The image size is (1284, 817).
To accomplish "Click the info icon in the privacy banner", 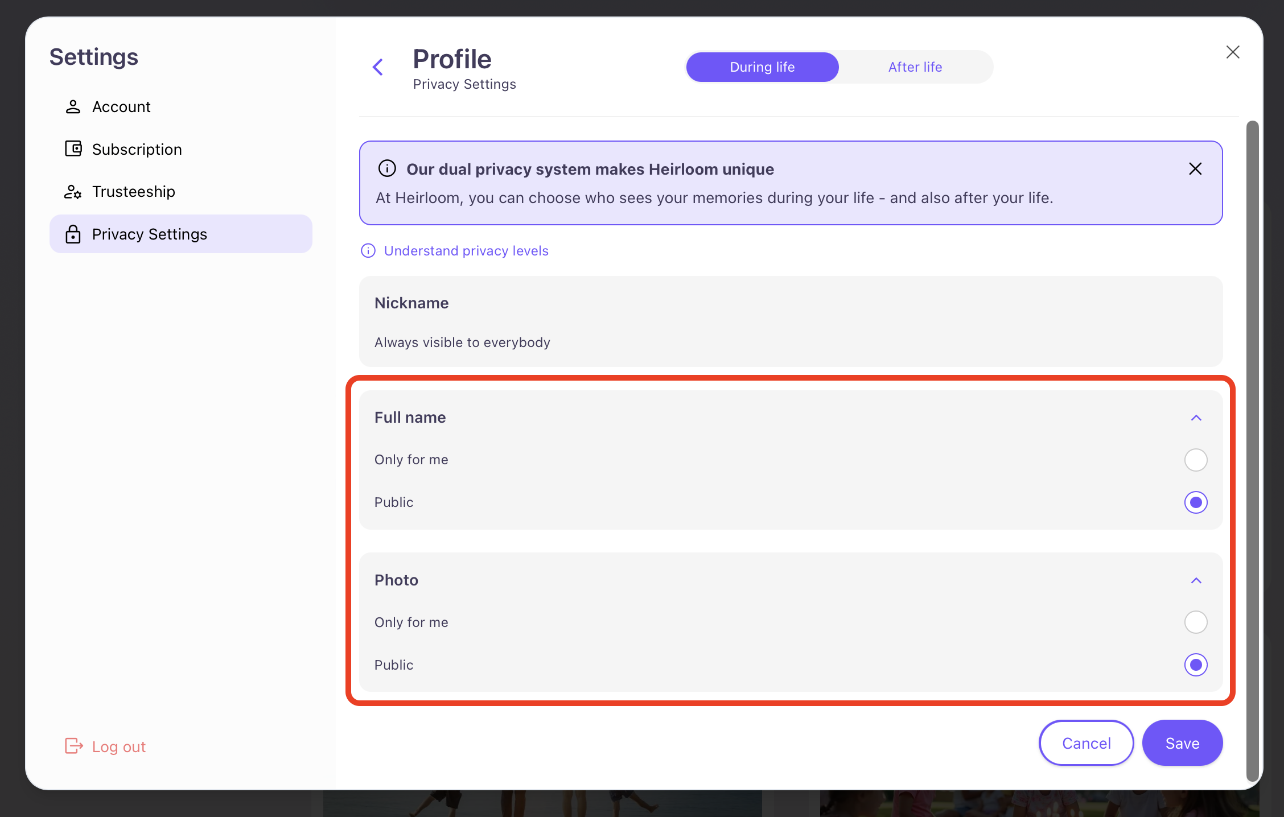I will [x=387, y=169].
